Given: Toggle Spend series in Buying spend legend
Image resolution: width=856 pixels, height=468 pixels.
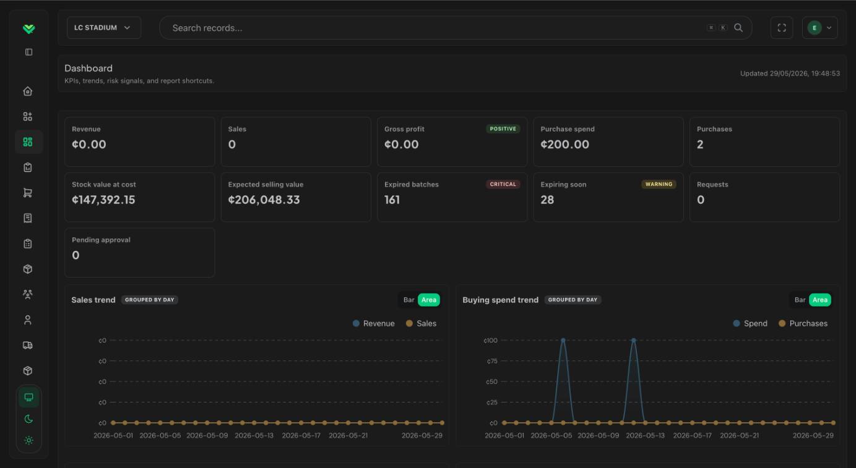Looking at the screenshot, I should point(750,323).
